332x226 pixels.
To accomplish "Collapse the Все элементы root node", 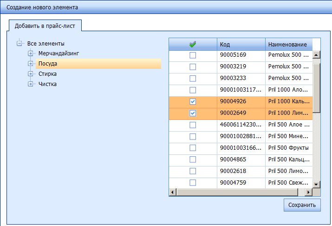I will [20, 44].
